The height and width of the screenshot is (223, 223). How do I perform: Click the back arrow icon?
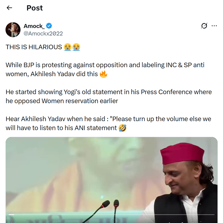(9, 8)
